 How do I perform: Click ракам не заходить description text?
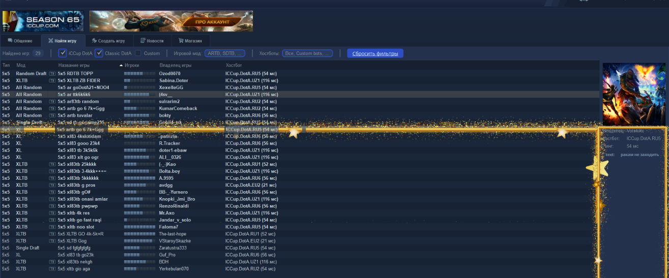639,155
